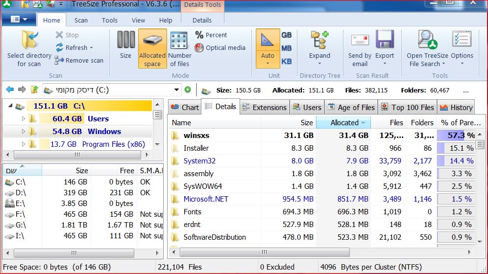Export the scan result
Screen dimensions: 488x274
[x=385, y=48]
